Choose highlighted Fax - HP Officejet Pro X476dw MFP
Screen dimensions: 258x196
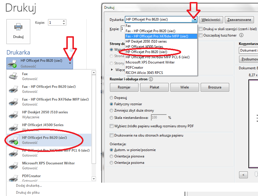tap(161, 36)
